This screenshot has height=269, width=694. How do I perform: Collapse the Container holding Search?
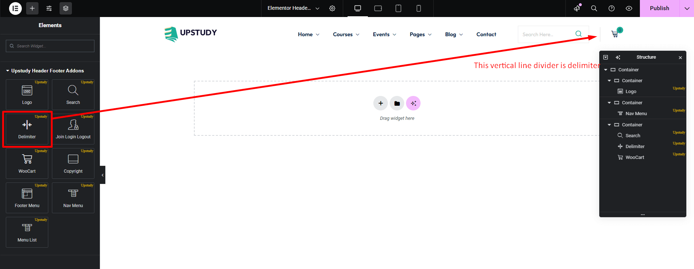point(609,125)
